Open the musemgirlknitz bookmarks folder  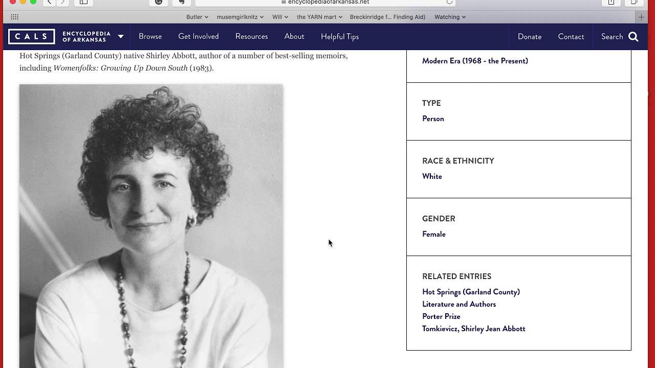pos(240,17)
